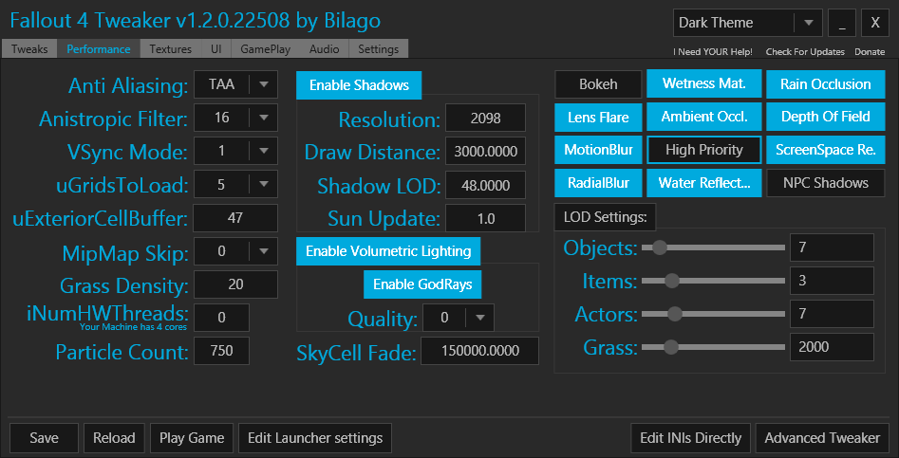
Task: Go to the UI tab
Action: click(216, 49)
